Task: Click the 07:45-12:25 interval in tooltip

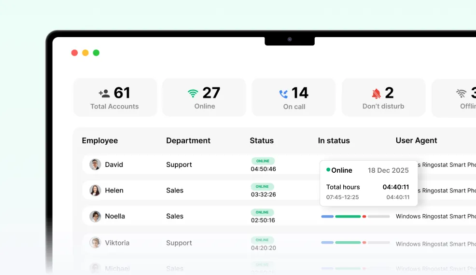Action: (x=342, y=197)
